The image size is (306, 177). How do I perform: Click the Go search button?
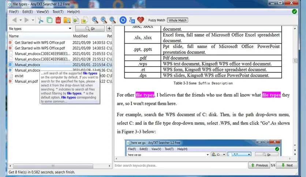coord(90,29)
